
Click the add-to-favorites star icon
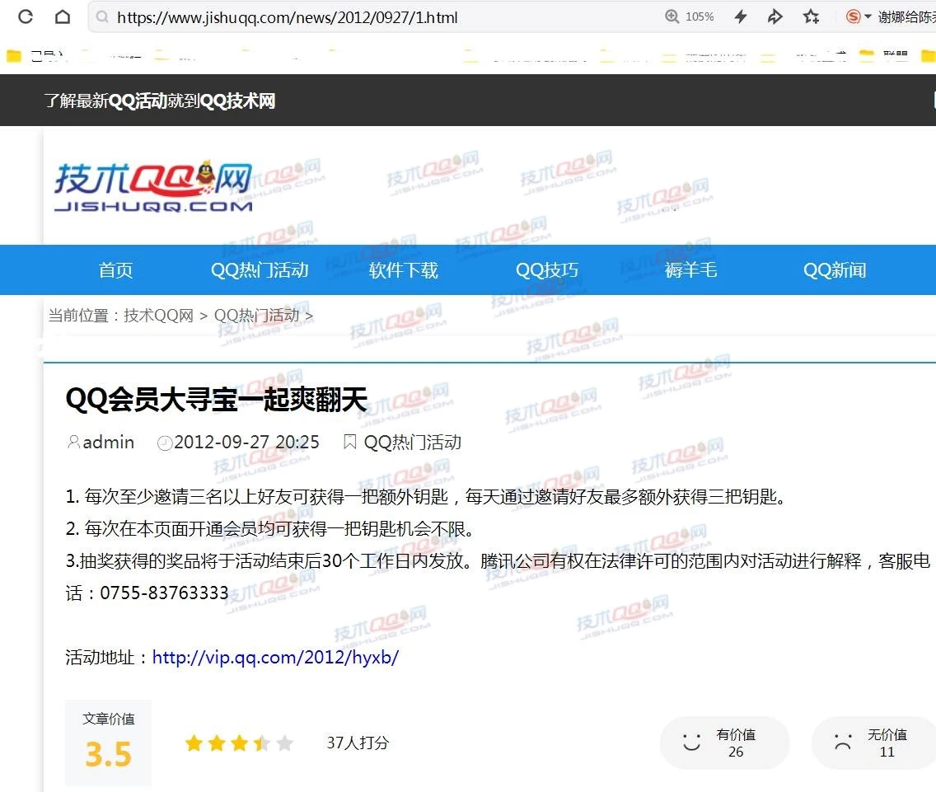pyautogui.click(x=812, y=16)
